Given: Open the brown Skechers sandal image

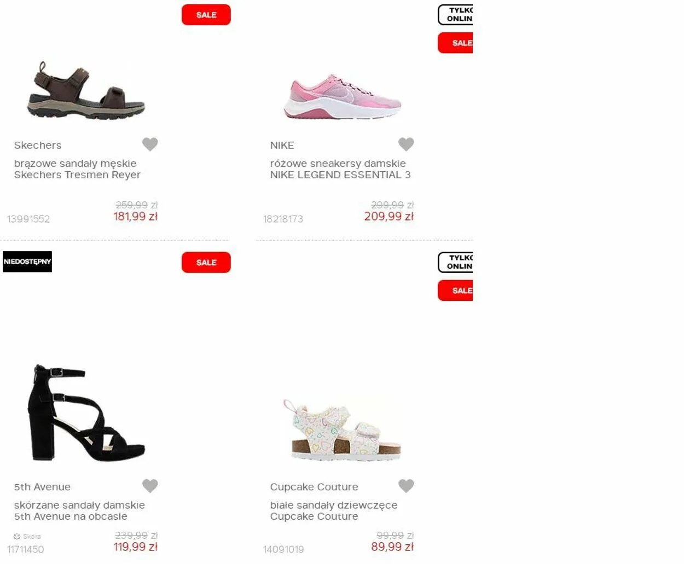Looking at the screenshot, I should [86, 91].
